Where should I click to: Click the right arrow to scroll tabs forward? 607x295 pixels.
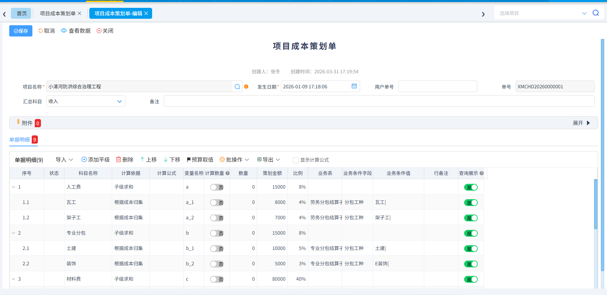(483, 14)
